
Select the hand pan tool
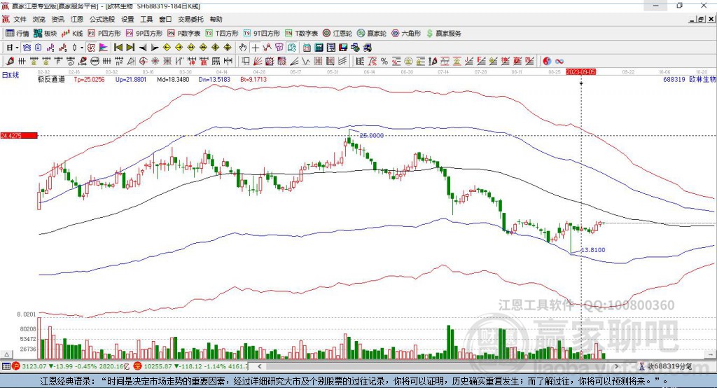[243, 48]
